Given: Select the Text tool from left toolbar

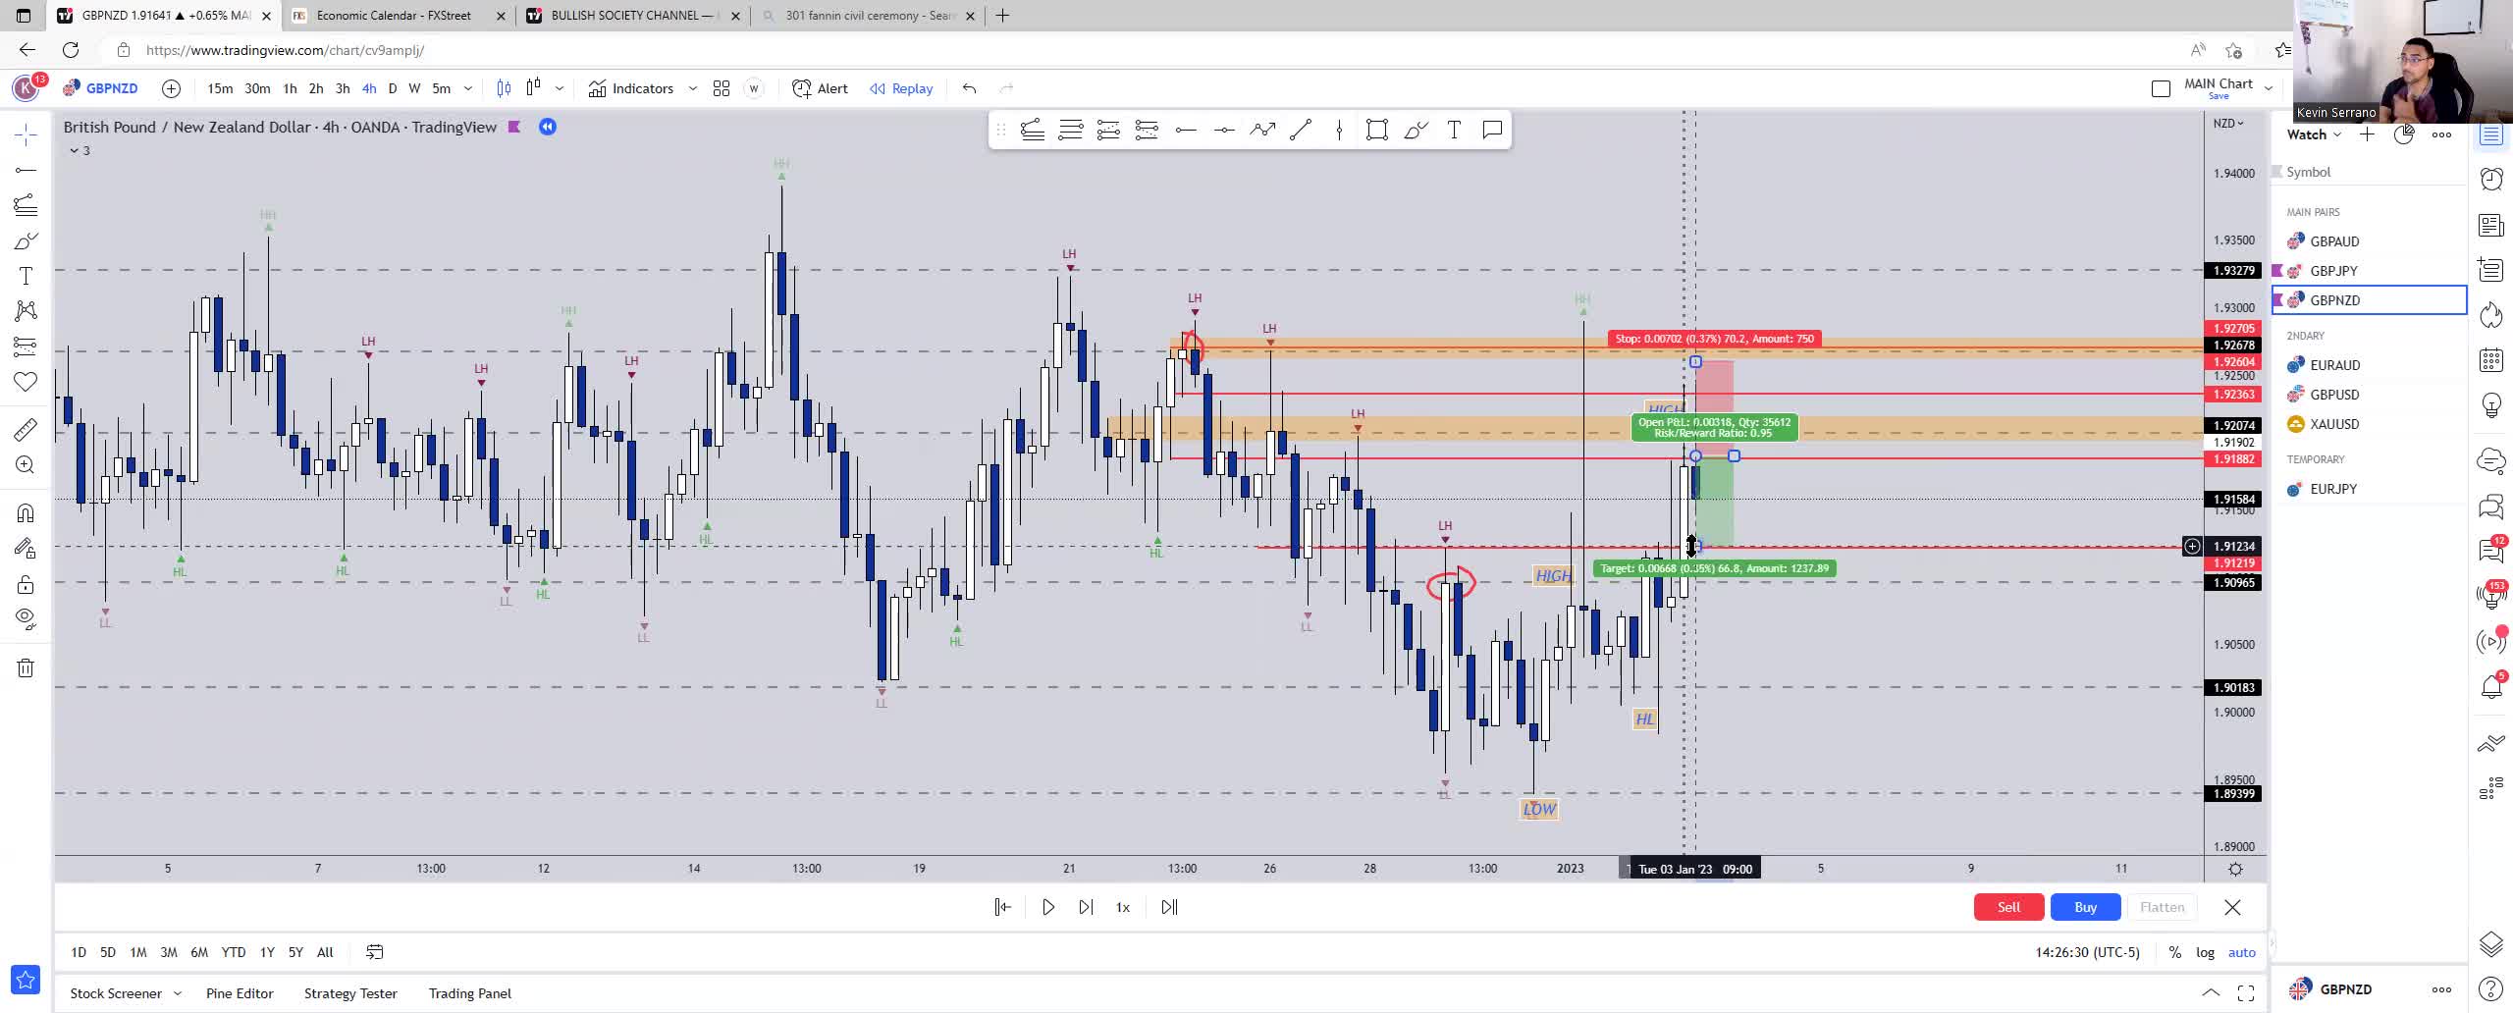Looking at the screenshot, I should 24,276.
